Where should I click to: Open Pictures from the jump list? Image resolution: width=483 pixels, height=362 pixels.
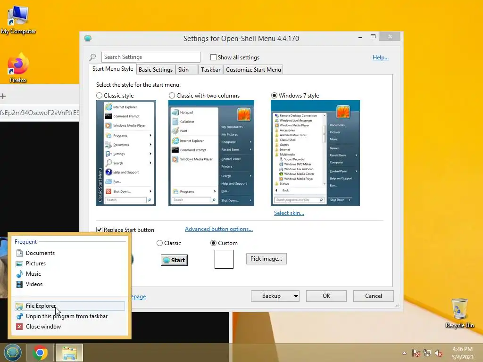(70, 263)
